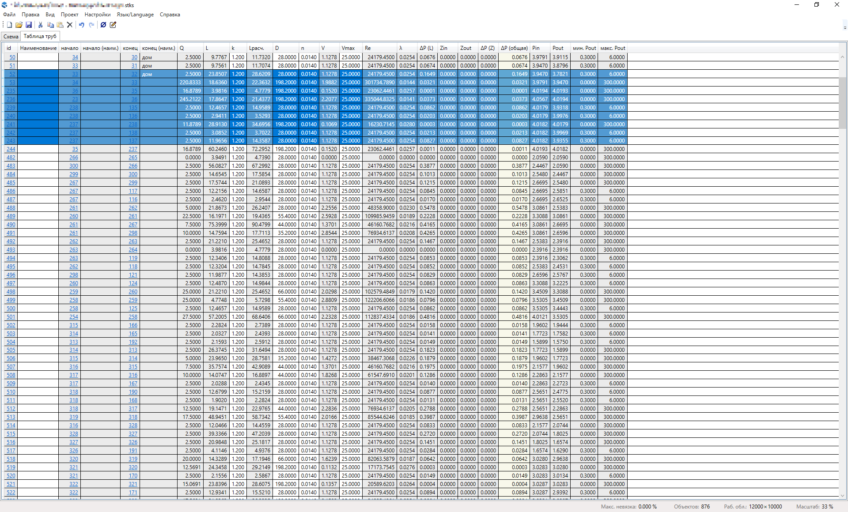Viewport: 848px width, 512px height.
Task: Open the Язык/Language menu
Action: (x=135, y=15)
